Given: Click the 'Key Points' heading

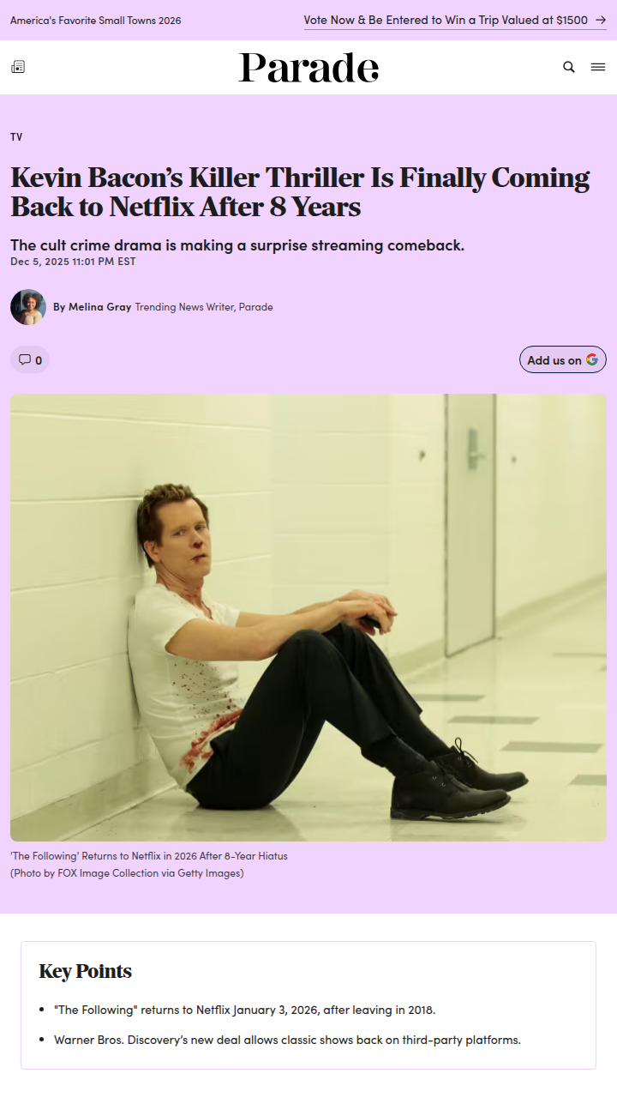Looking at the screenshot, I should [x=86, y=971].
